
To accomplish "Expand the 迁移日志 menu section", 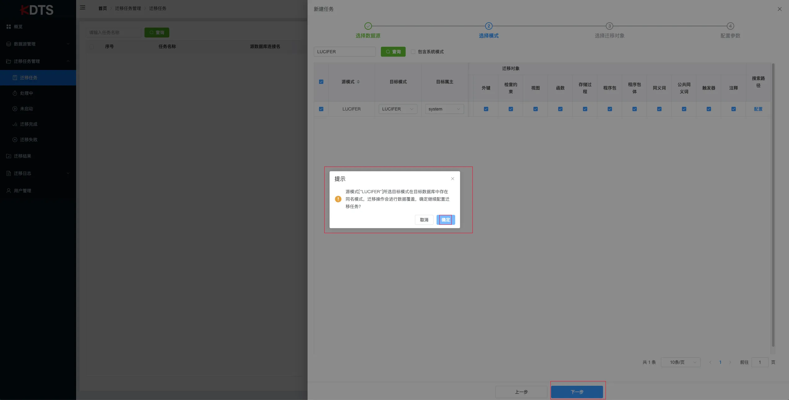I will 23,173.
